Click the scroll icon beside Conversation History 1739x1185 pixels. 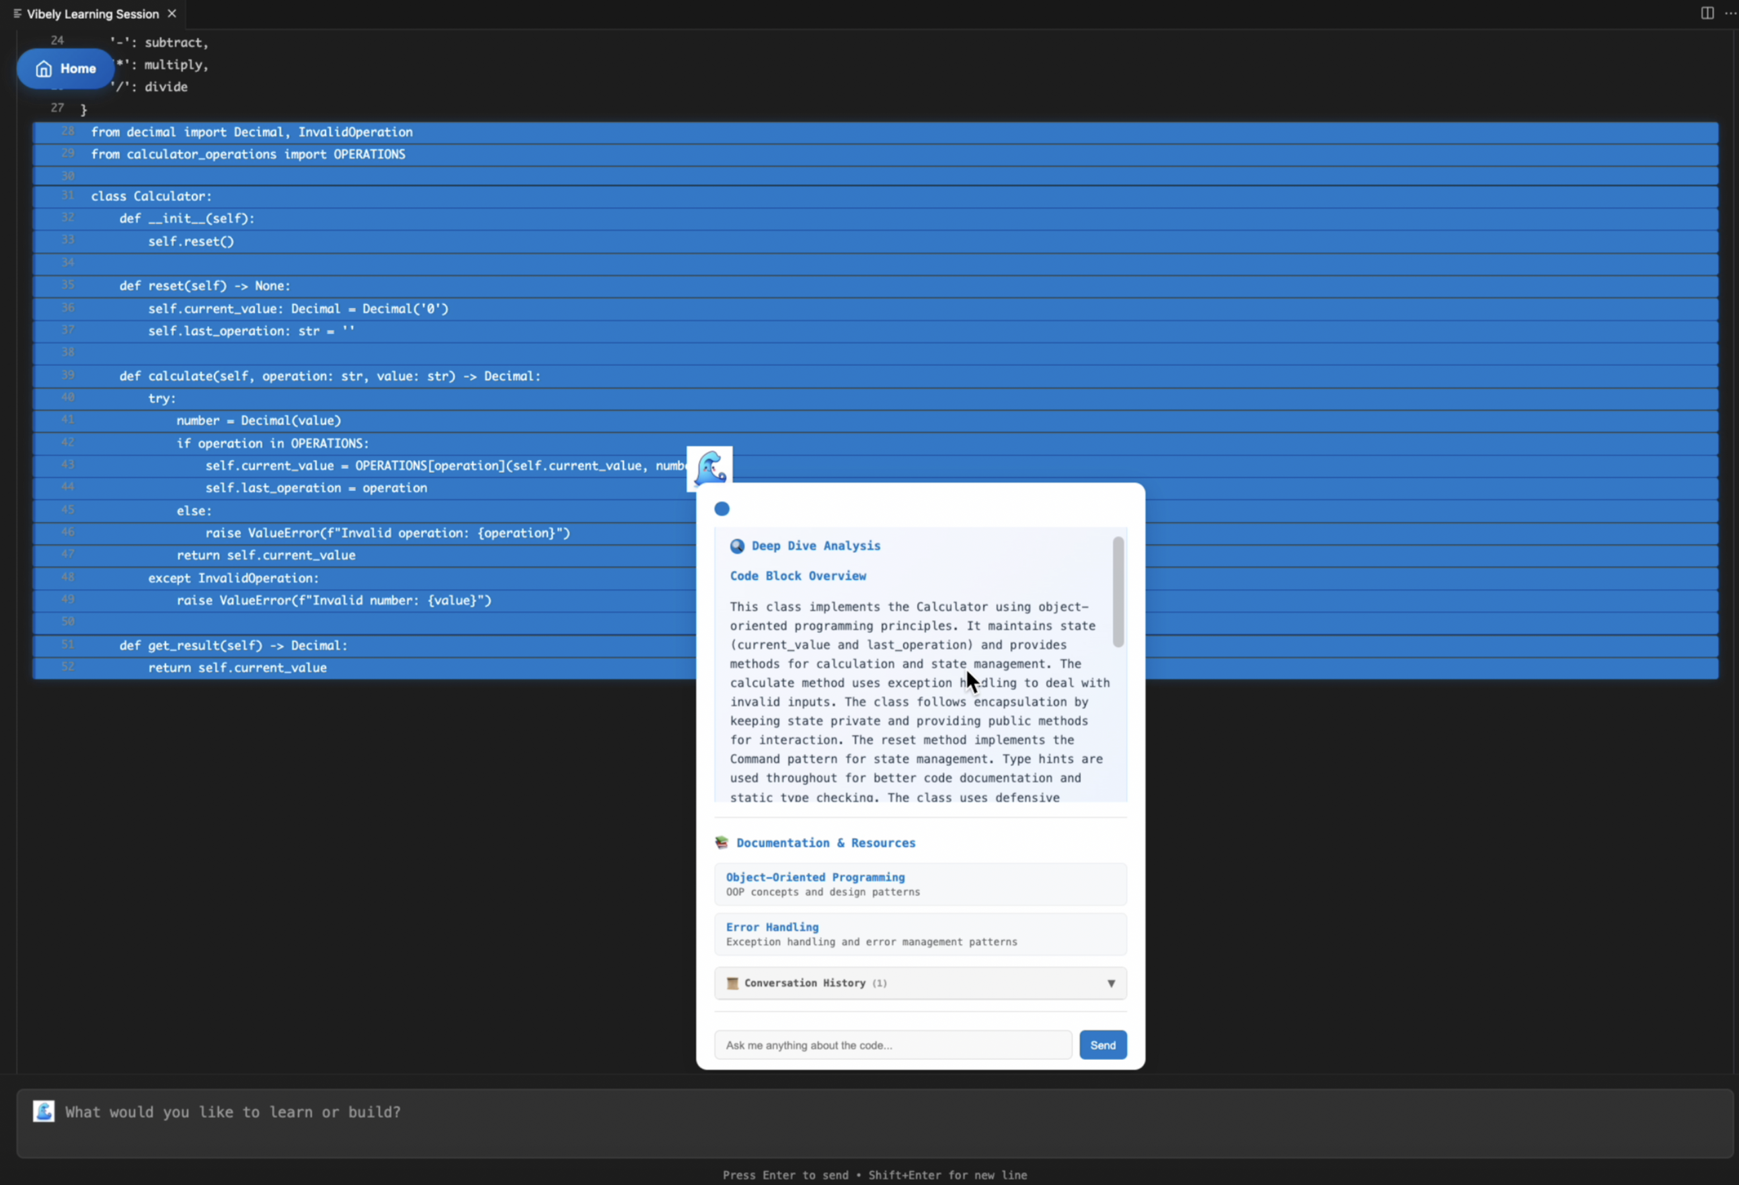click(x=732, y=984)
